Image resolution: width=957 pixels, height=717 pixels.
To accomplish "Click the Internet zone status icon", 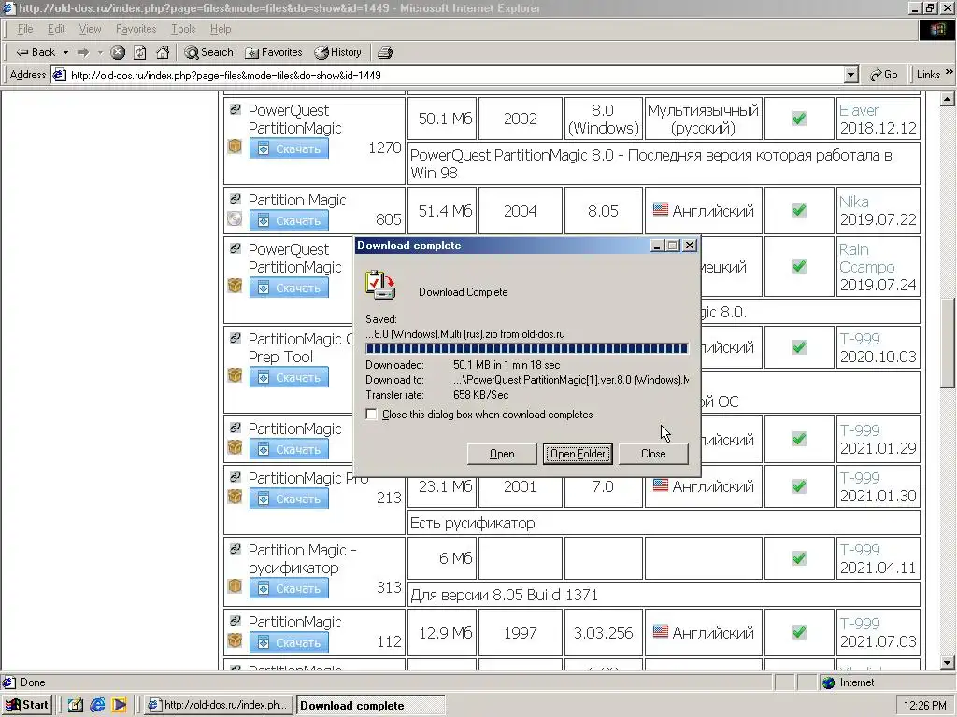I will click(x=828, y=682).
